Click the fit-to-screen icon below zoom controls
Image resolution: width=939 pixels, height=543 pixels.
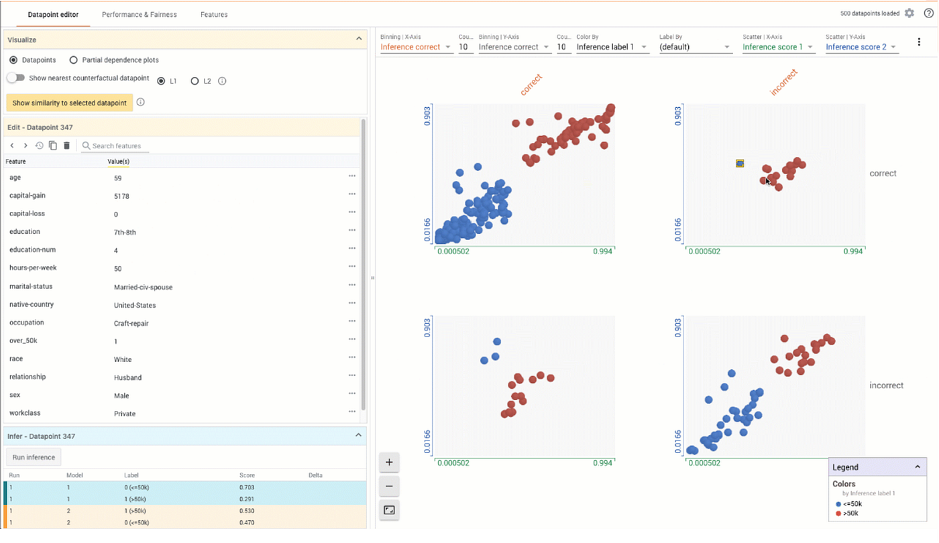click(389, 510)
